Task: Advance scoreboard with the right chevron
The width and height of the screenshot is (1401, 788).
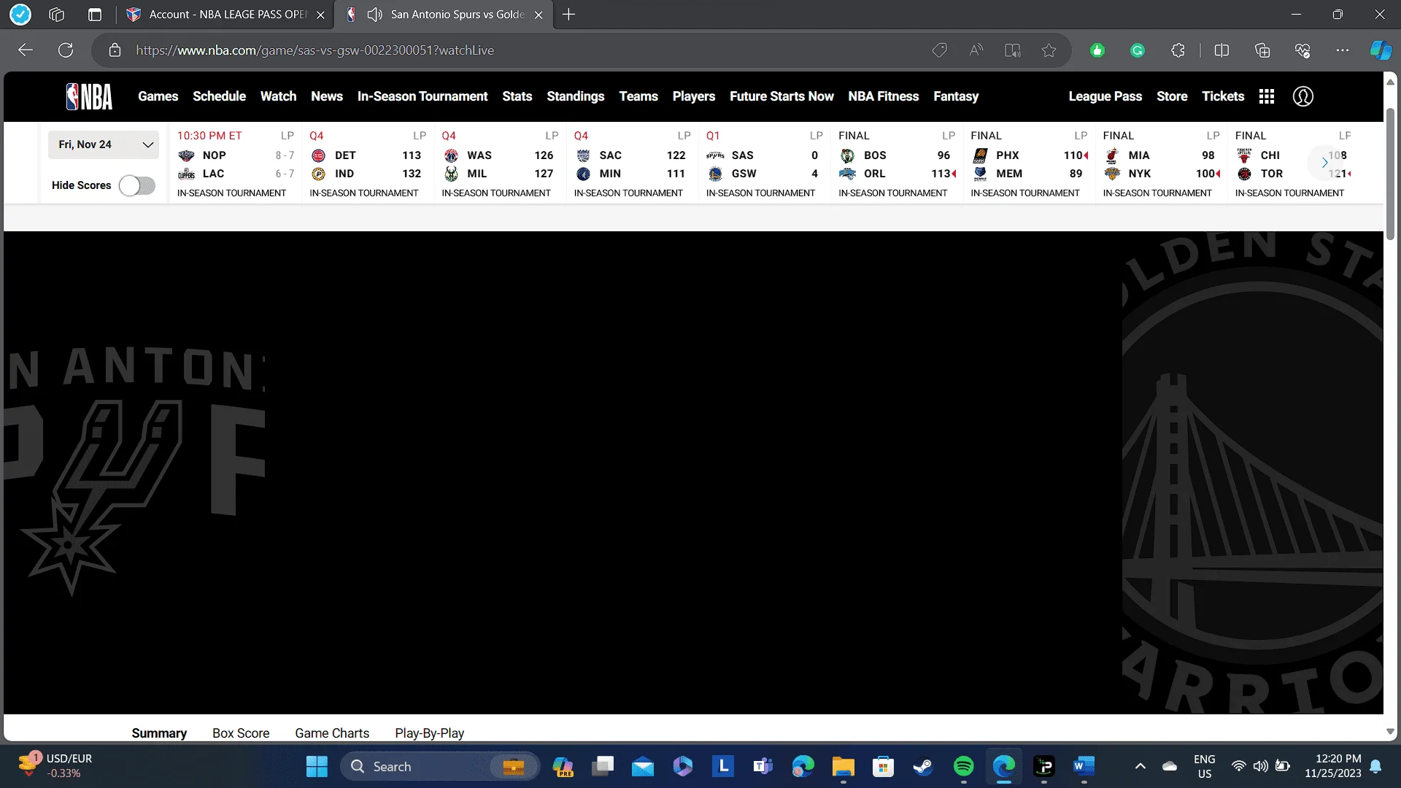Action: pyautogui.click(x=1324, y=163)
